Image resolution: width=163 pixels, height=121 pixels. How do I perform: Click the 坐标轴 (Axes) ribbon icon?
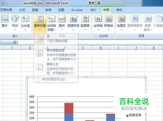[x=98, y=19]
